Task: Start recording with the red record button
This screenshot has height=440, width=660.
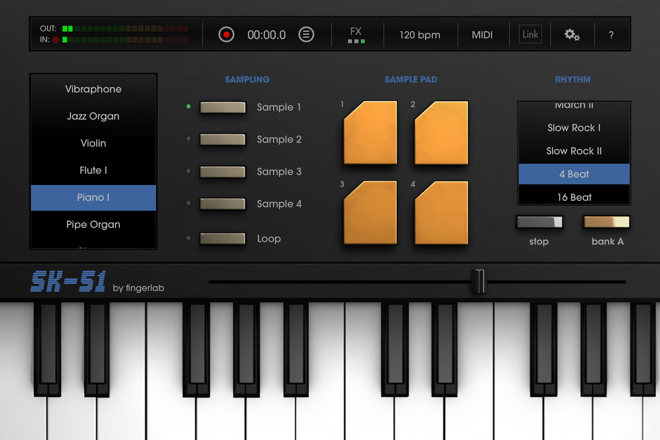Action: (x=226, y=35)
